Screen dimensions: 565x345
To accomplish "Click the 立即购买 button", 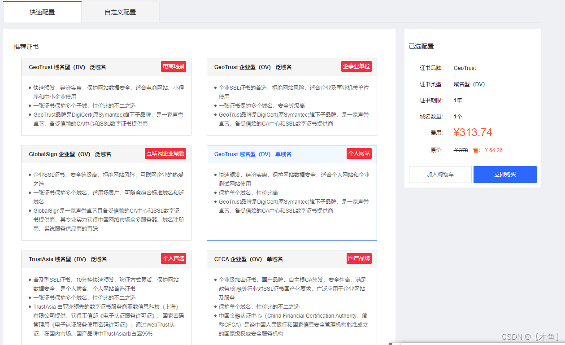I will 505,175.
